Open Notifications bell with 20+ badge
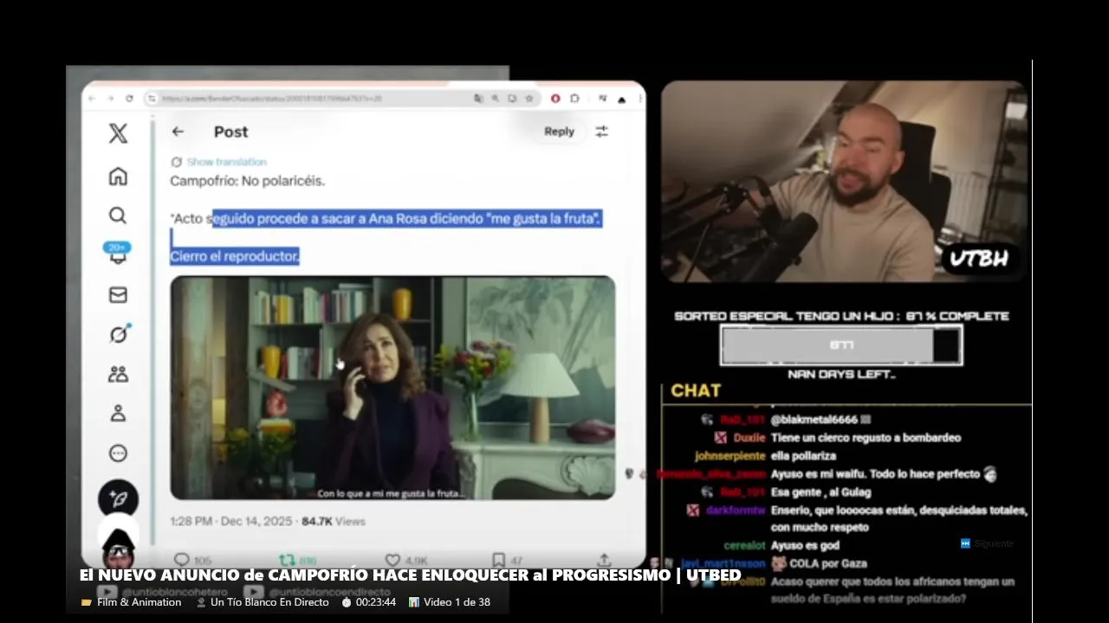Image resolution: width=1109 pixels, height=623 pixels. click(x=118, y=254)
